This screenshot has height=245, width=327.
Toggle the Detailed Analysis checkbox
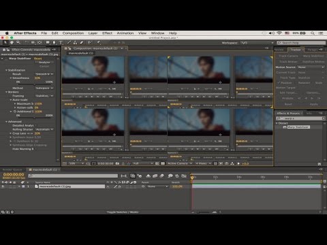click(36, 125)
